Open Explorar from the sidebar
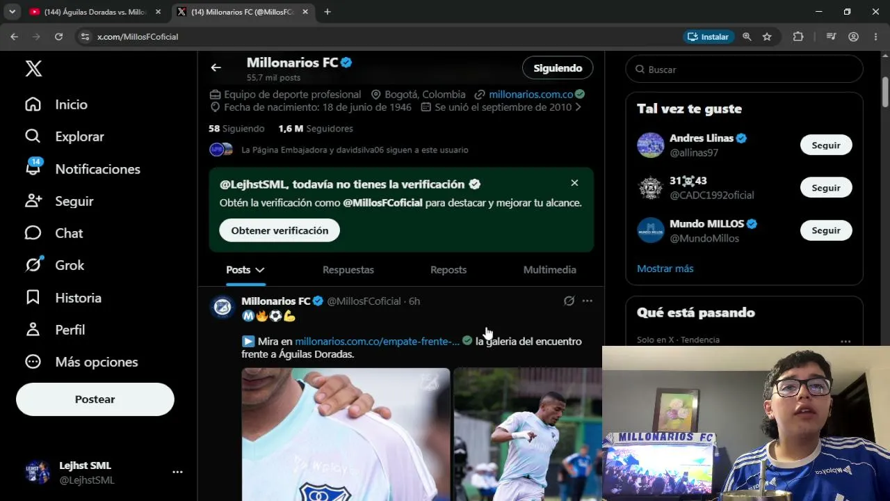The image size is (890, 501). click(x=64, y=136)
